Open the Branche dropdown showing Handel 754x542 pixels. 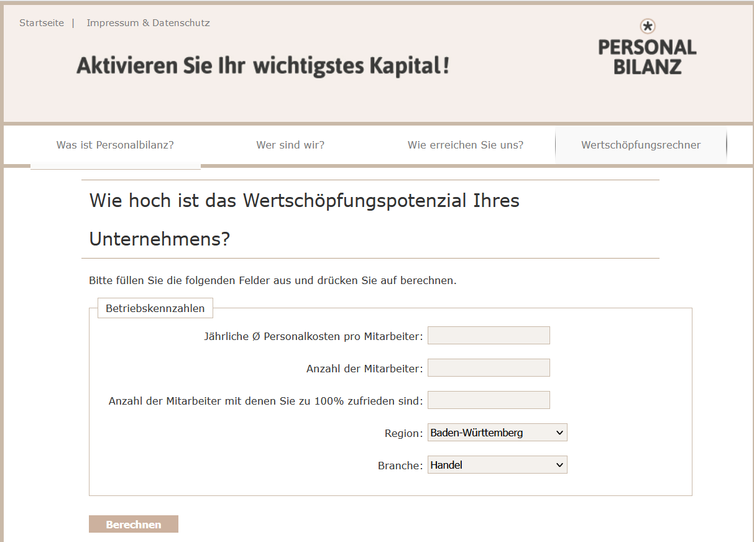click(497, 465)
